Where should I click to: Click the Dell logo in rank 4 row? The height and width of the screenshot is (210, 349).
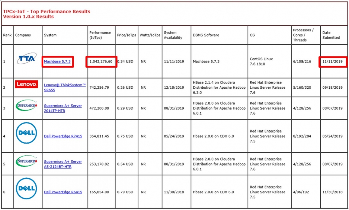click(26, 133)
